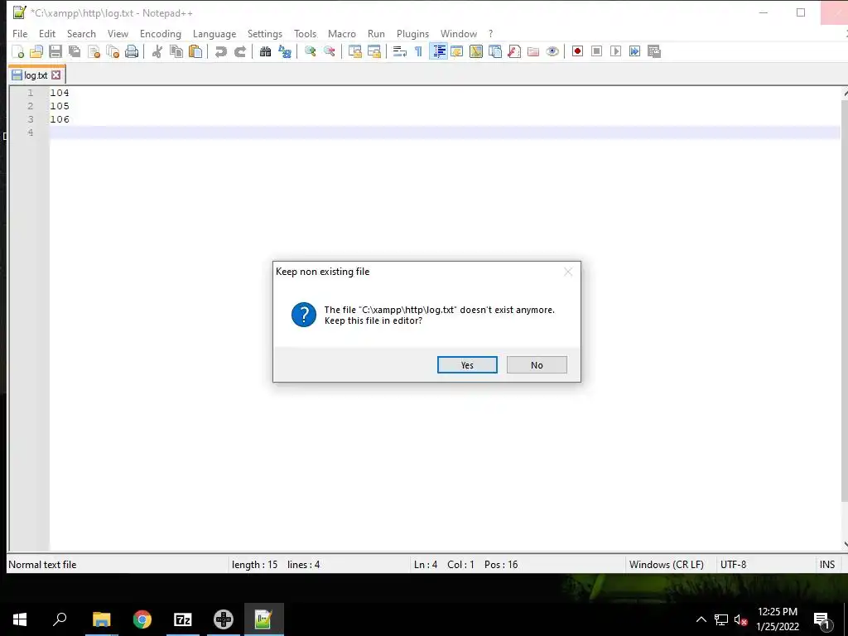
Task: Copy selection with toolbar copy icon
Action: (x=176, y=51)
